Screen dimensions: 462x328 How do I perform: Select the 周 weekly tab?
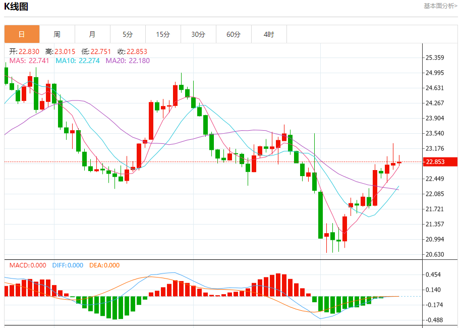[57, 34]
